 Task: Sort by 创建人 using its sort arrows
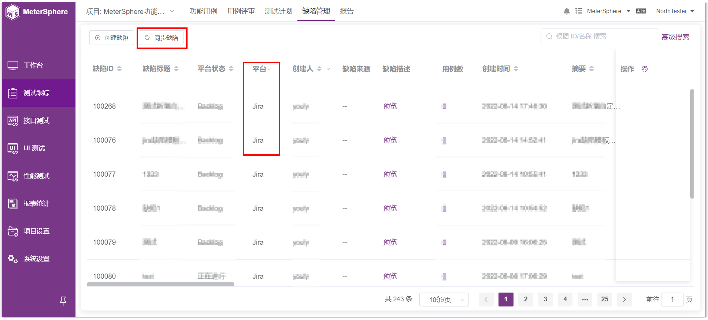point(319,69)
